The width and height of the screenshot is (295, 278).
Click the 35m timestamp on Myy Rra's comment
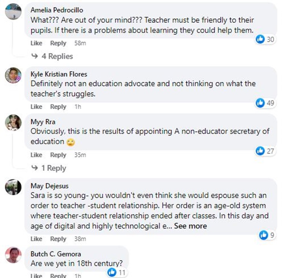point(80,155)
